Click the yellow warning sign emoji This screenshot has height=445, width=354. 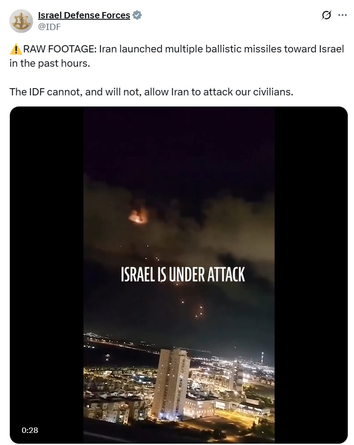[16, 49]
